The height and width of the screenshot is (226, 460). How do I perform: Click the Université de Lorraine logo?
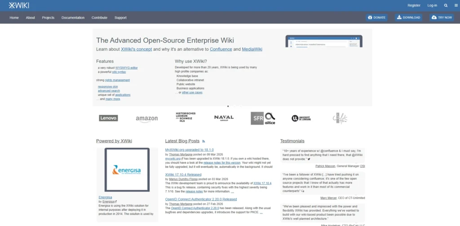click(301, 118)
